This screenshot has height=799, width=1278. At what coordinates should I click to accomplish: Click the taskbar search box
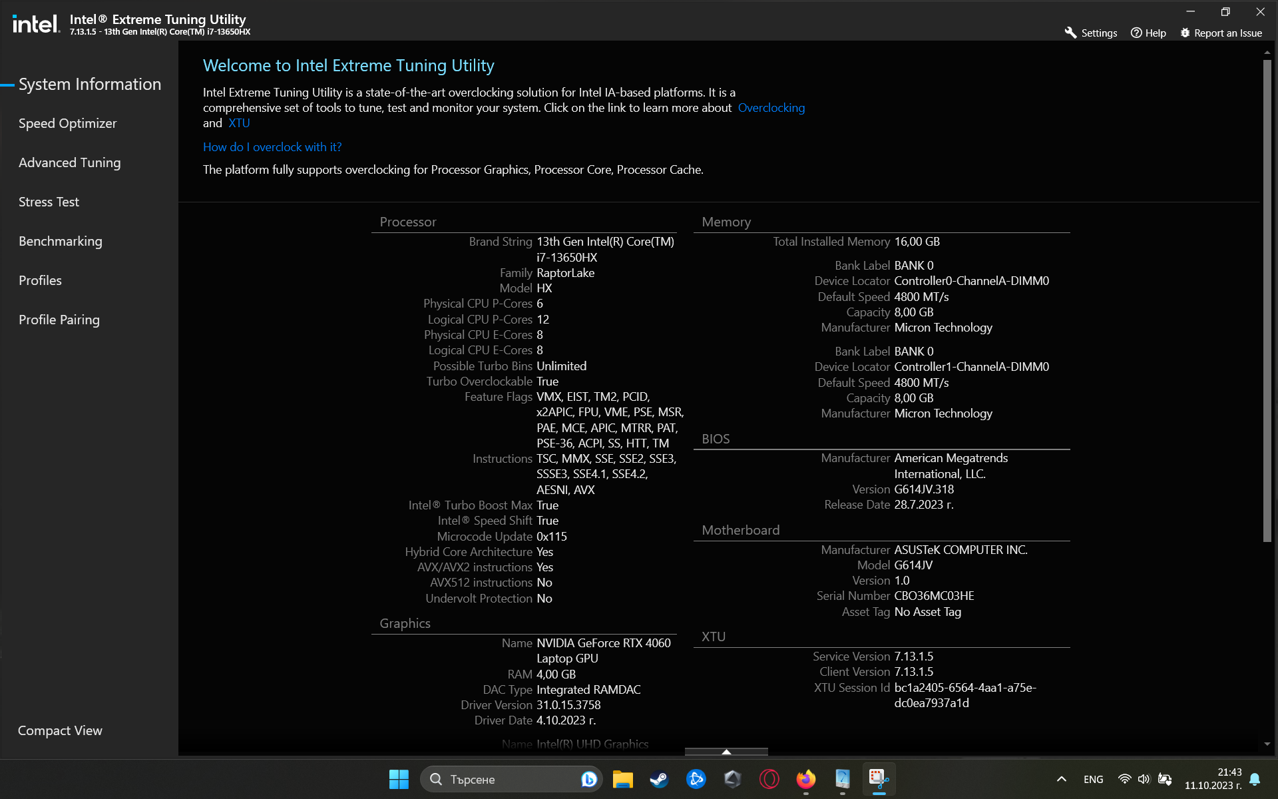tap(506, 779)
